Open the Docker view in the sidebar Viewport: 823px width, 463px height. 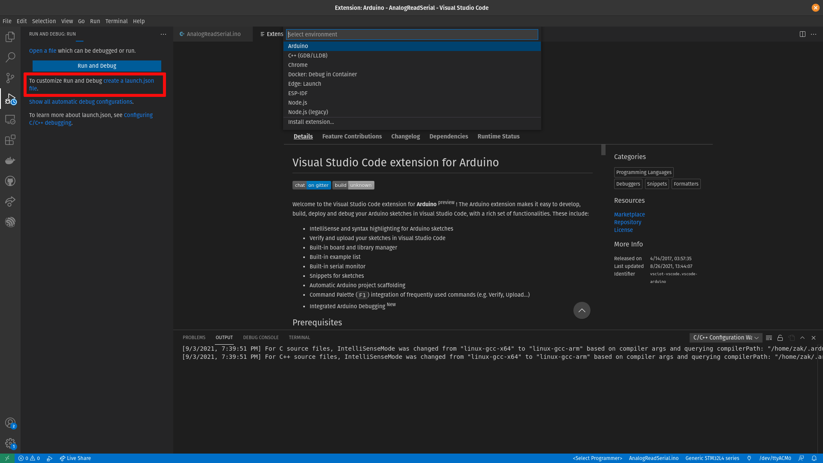tap(10, 160)
